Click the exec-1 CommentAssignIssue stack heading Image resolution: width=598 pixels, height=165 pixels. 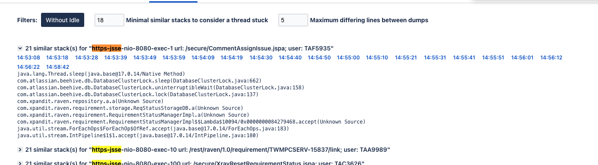tap(180, 49)
